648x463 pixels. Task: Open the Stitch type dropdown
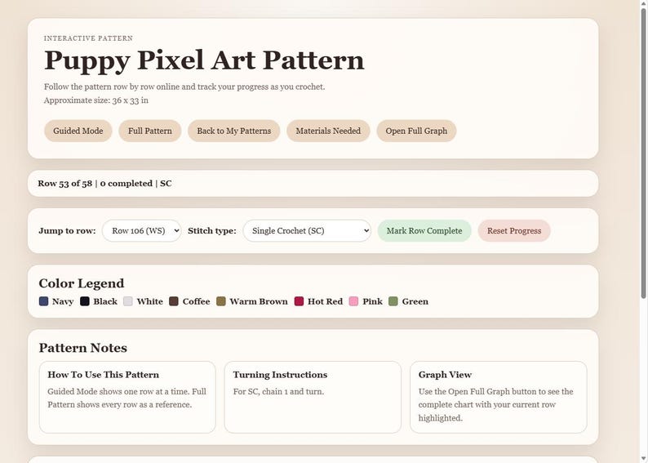[307, 230]
